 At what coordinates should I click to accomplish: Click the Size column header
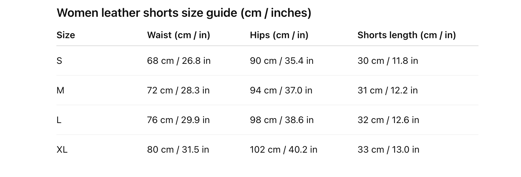pyautogui.click(x=66, y=35)
